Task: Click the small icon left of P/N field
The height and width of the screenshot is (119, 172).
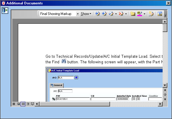Action: tap(54, 99)
